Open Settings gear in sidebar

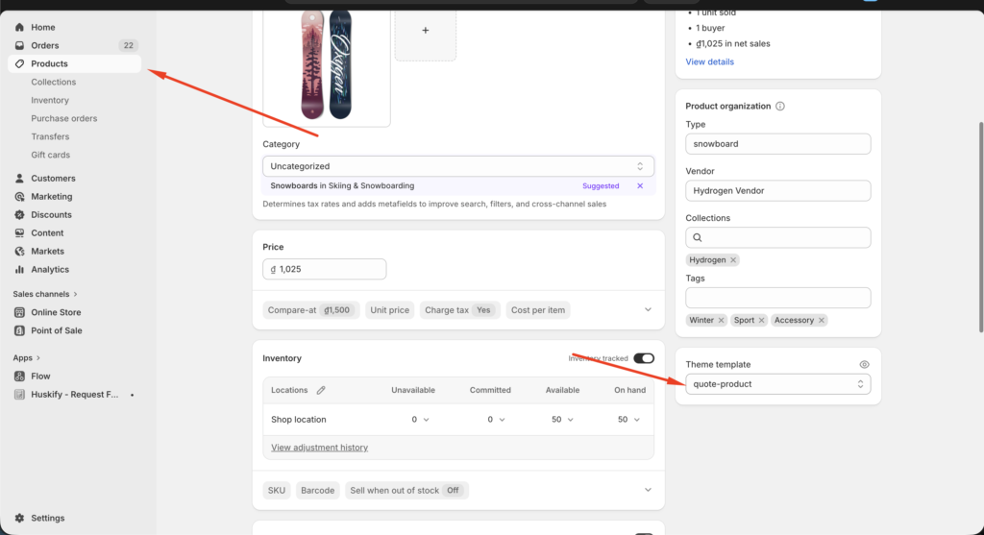[x=19, y=518]
